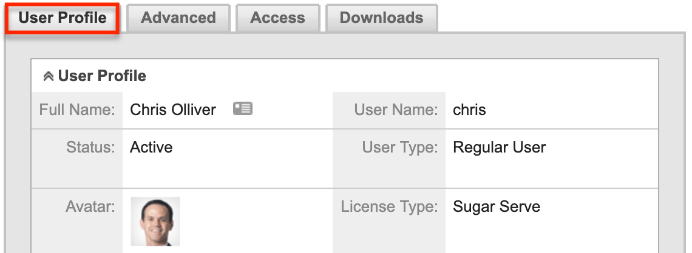
Task: Select the name Chris Olliver
Action: coord(173,110)
